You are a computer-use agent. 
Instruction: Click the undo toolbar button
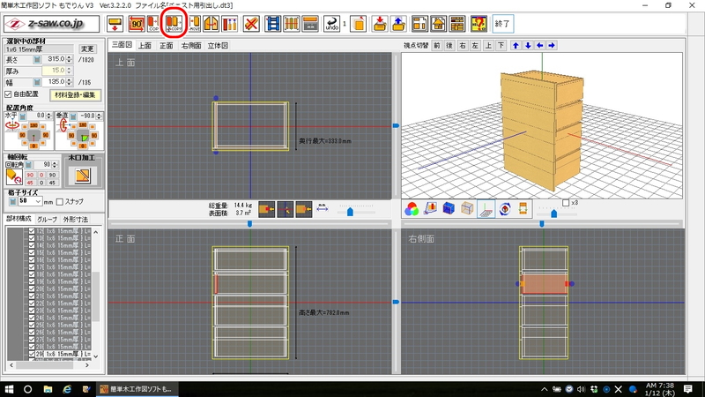click(x=332, y=23)
